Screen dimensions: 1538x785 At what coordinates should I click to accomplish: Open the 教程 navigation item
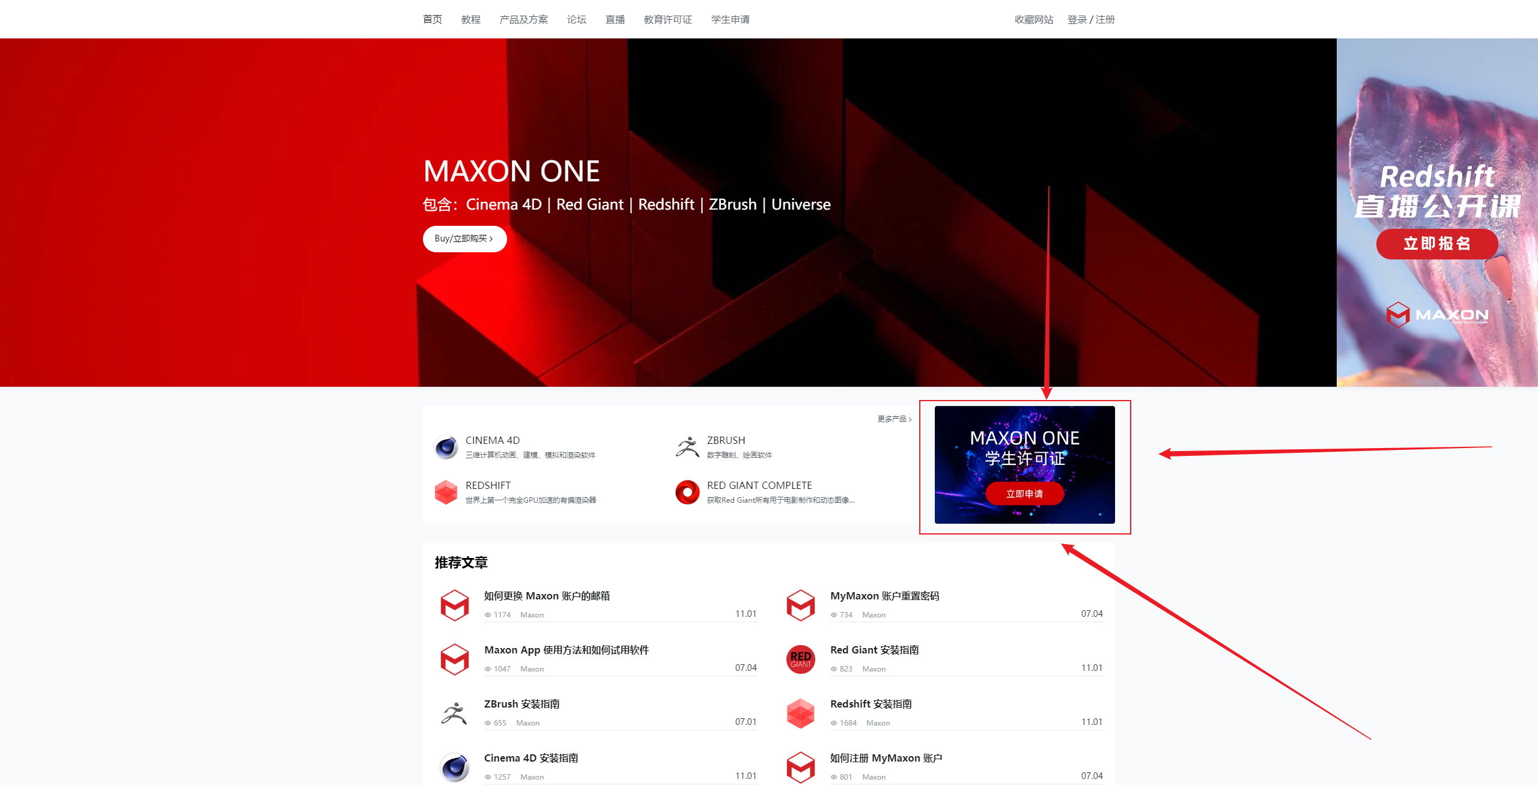[x=471, y=20]
